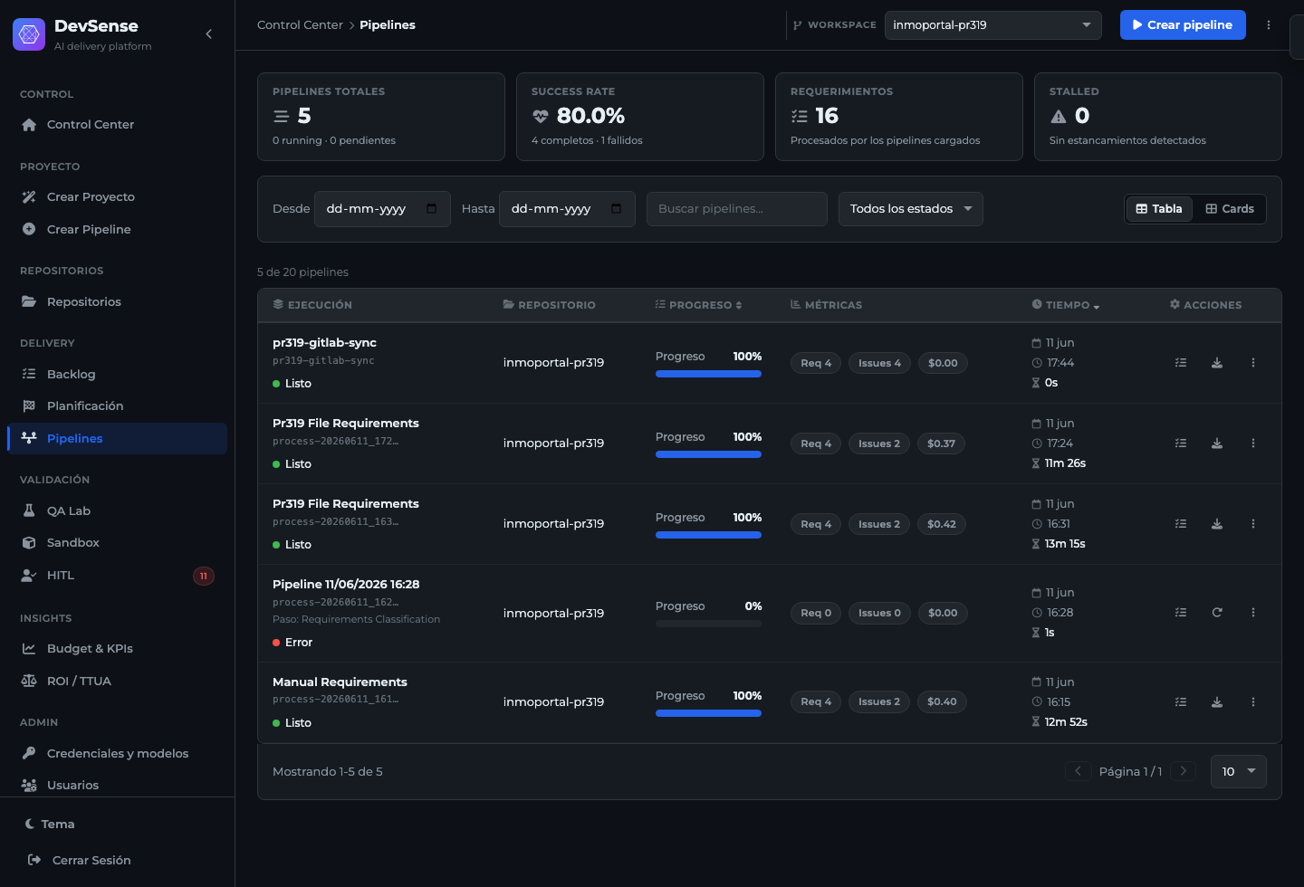Open more actions for Manual Requirements row
Screen dimensions: 1304x887
(x=1253, y=702)
